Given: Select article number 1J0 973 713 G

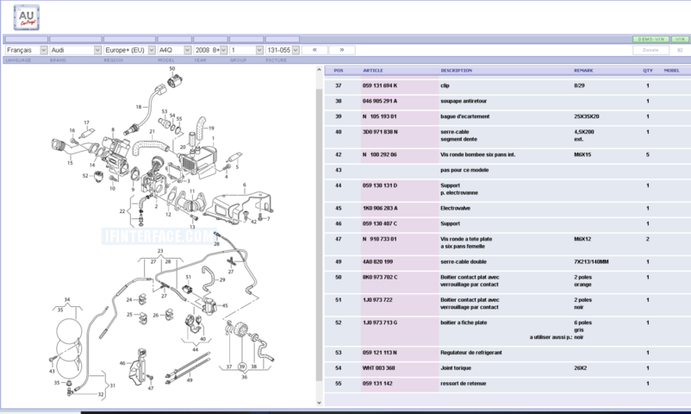Looking at the screenshot, I should tap(380, 323).
